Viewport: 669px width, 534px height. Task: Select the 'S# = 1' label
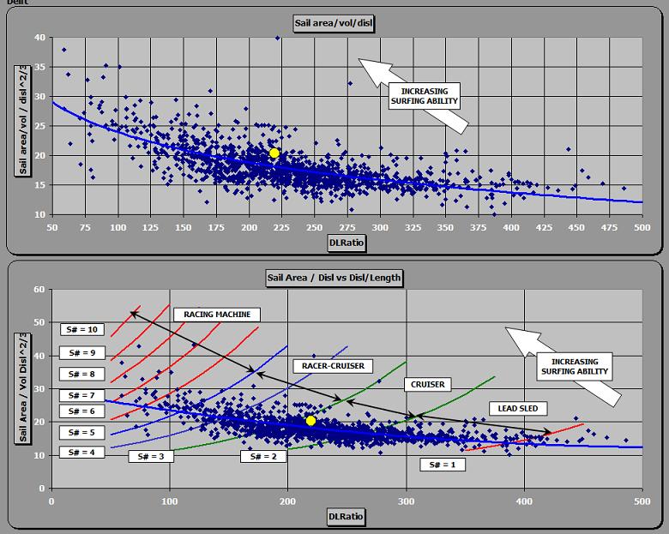(442, 465)
